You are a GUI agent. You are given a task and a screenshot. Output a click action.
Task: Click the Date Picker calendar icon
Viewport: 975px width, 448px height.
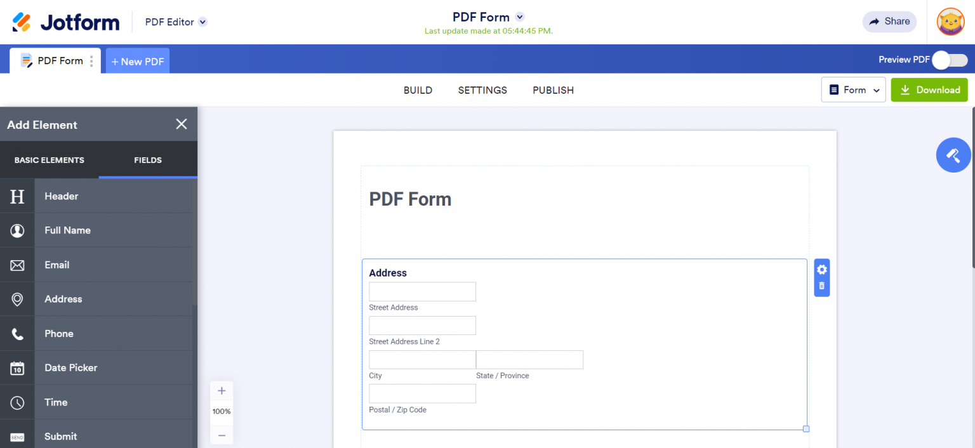pos(17,367)
